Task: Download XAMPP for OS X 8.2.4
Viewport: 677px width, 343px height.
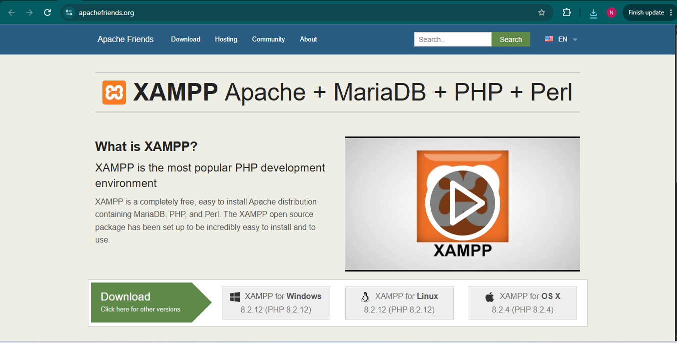Action: coord(523,302)
